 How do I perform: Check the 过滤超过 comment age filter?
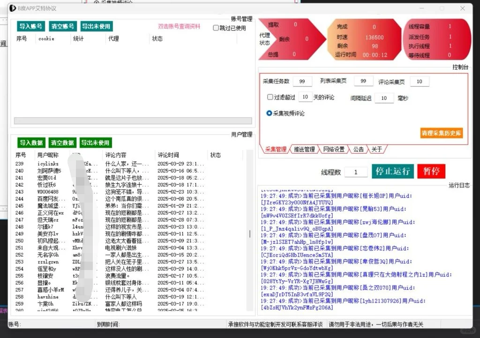(x=270, y=97)
